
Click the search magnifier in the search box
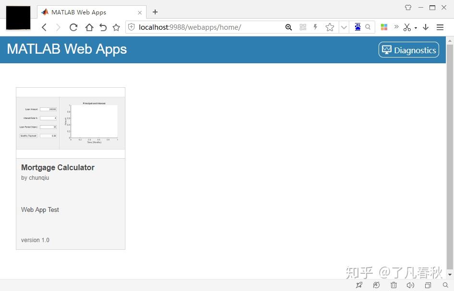pos(368,27)
